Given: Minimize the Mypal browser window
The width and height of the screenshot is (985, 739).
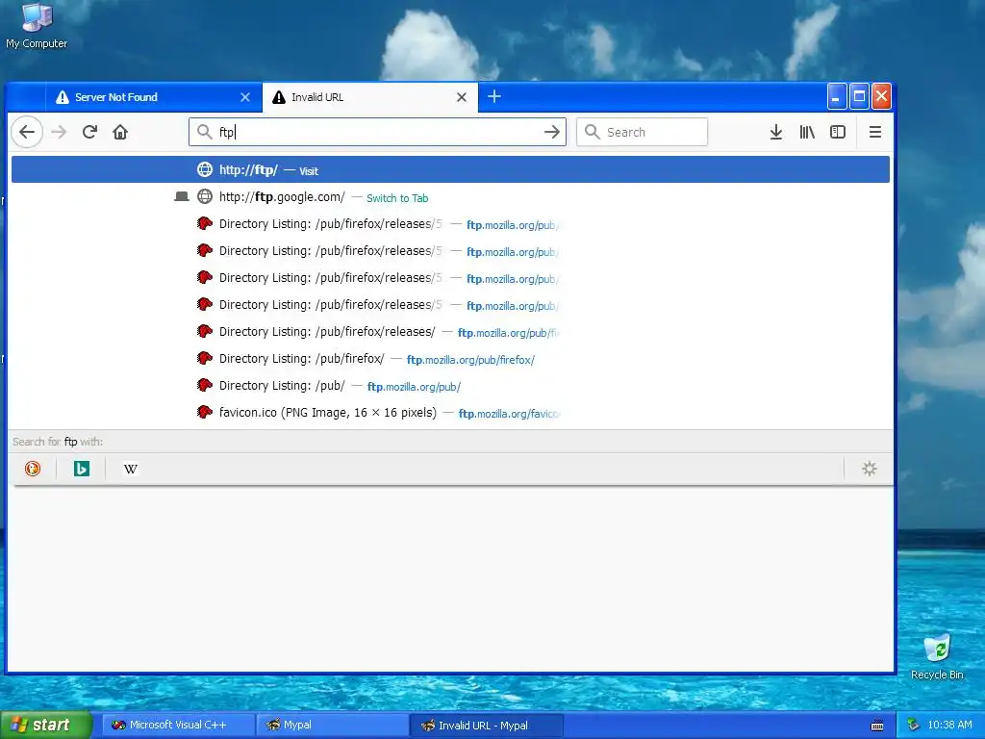Looking at the screenshot, I should 837,97.
